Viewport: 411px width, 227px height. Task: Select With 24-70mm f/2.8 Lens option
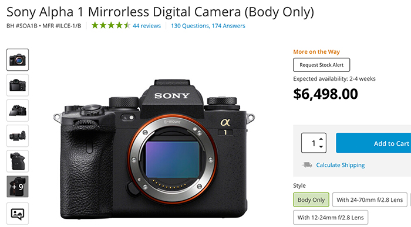pyautogui.click(x=369, y=200)
